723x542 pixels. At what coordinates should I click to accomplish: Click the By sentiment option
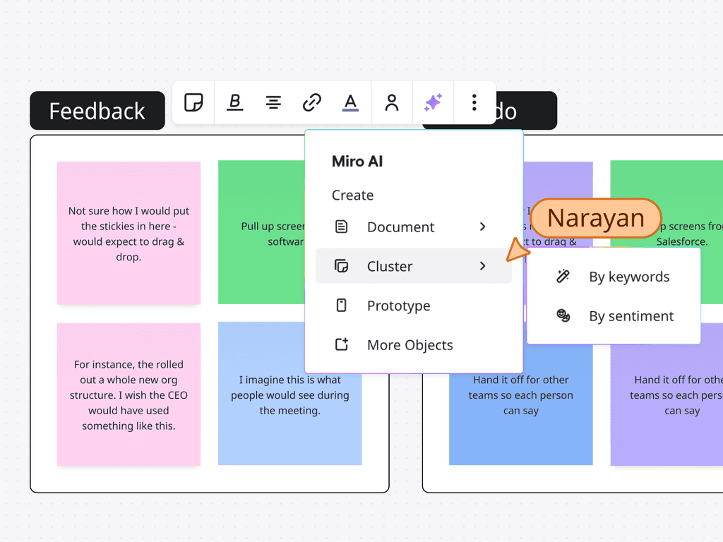point(631,316)
